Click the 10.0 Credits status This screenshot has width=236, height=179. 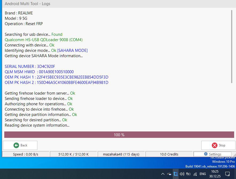click(x=169, y=154)
